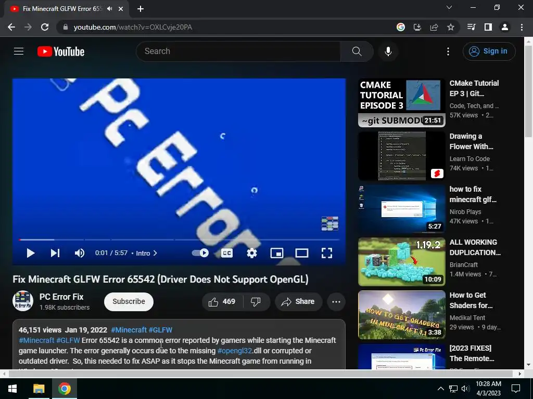Toggle closed captions CC button

point(227,253)
